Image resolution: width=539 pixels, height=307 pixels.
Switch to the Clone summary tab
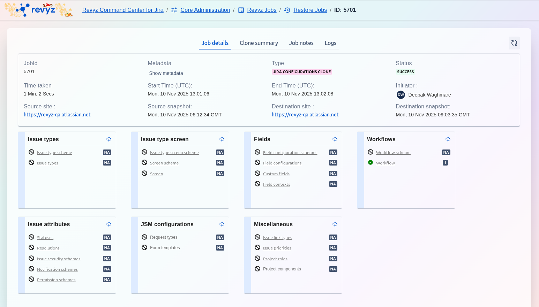tap(259, 43)
